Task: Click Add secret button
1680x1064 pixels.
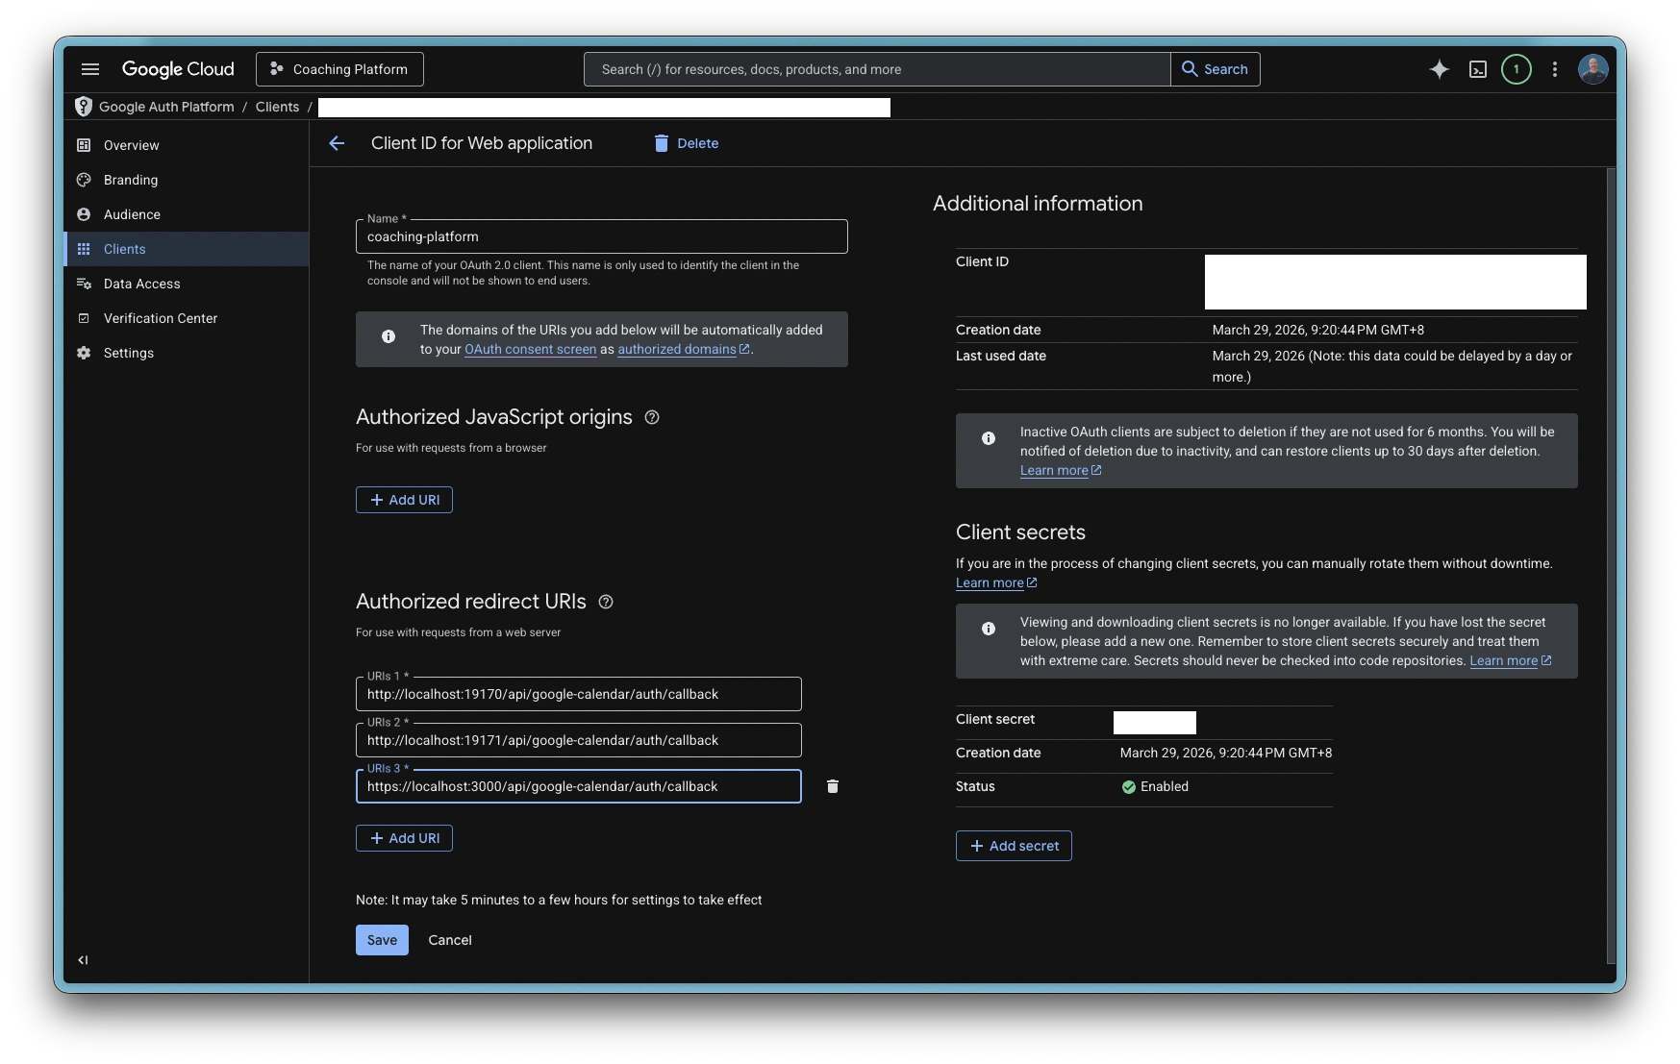Action: (1014, 846)
